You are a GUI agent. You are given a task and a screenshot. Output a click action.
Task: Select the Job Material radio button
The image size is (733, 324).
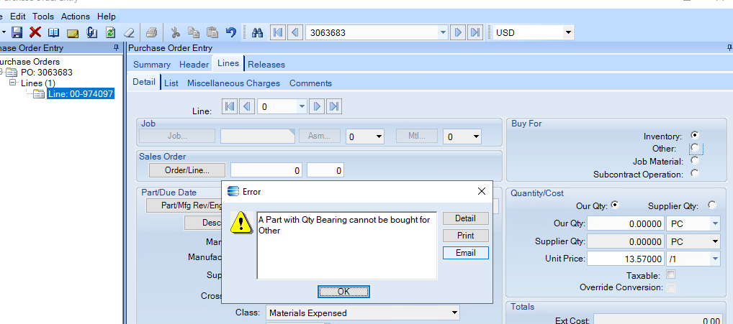[x=695, y=161]
